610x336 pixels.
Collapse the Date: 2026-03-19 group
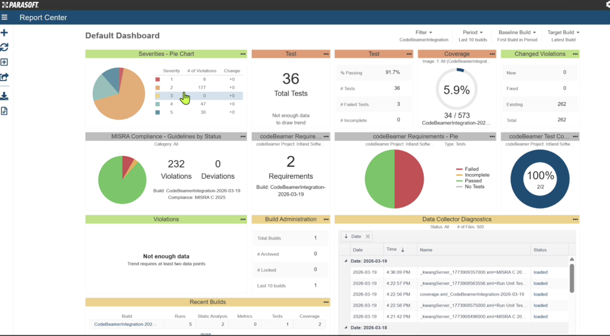346,261
